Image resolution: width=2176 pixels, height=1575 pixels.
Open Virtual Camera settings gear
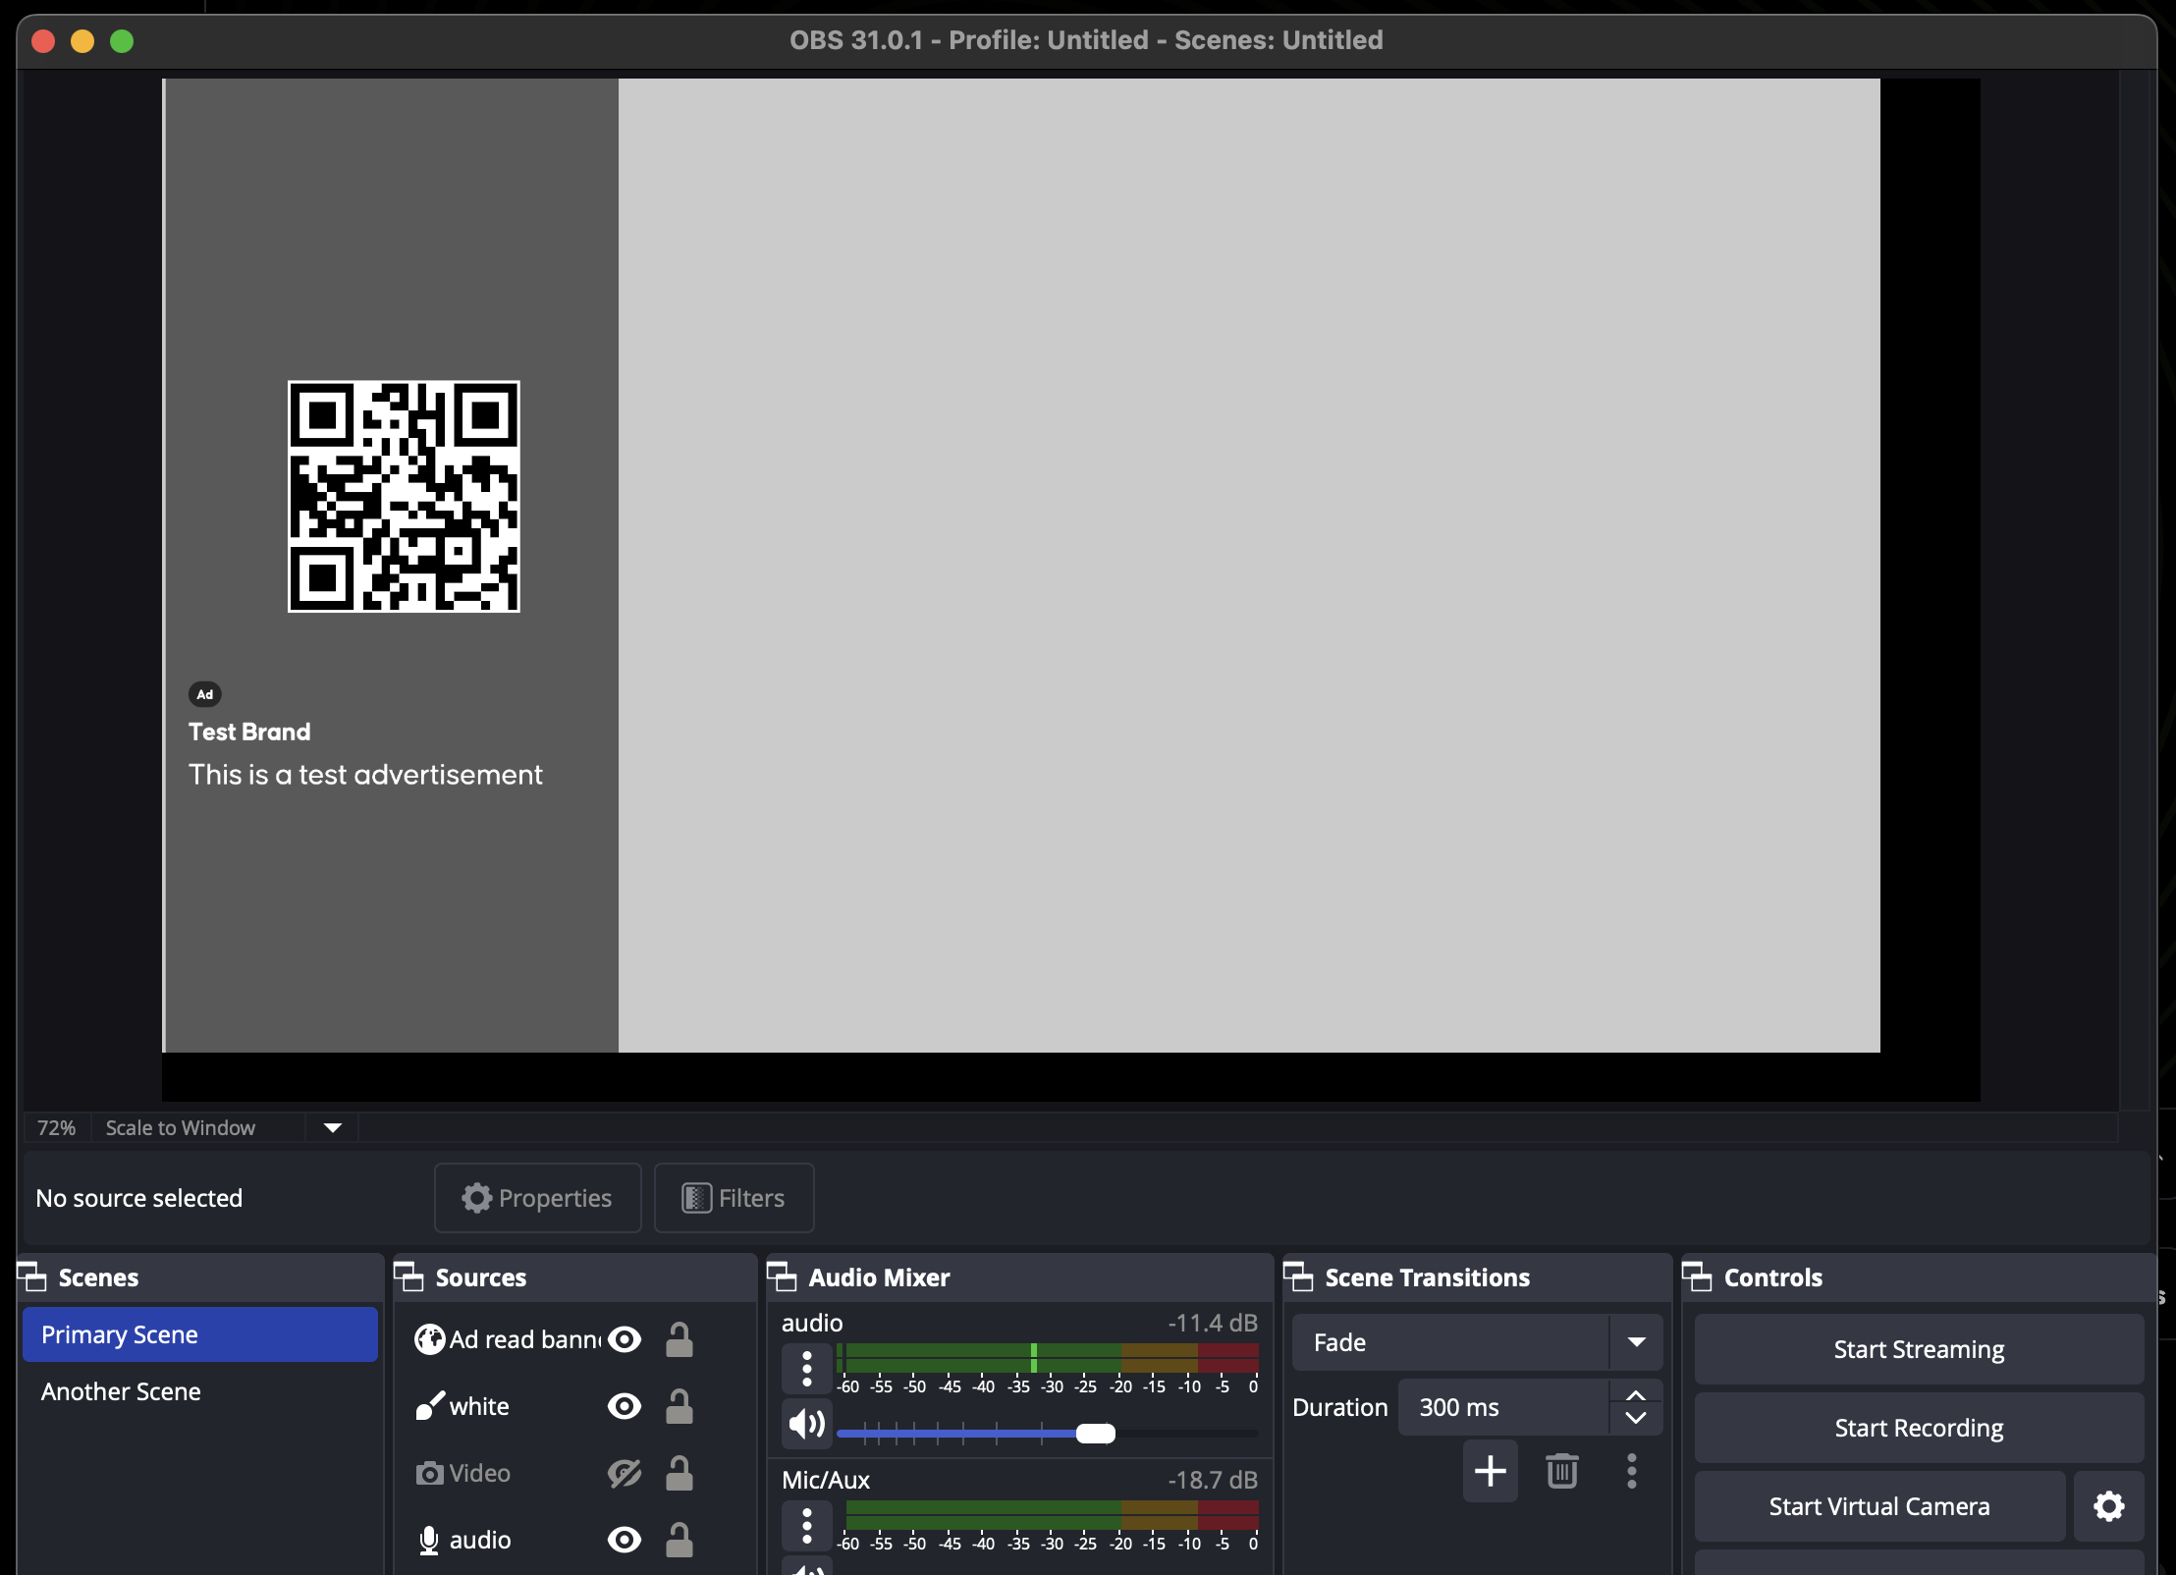[2108, 1505]
